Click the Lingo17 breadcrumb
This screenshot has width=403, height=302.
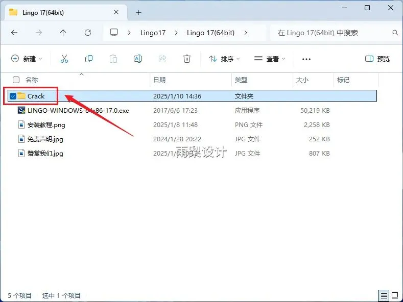(x=153, y=33)
